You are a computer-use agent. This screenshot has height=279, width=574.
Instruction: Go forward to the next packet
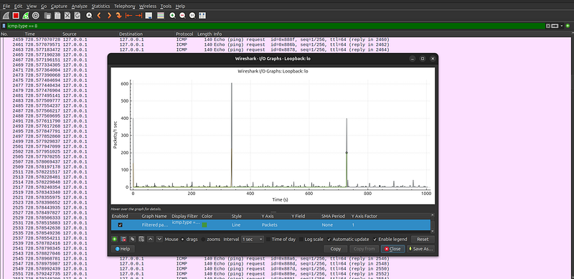[109, 15]
